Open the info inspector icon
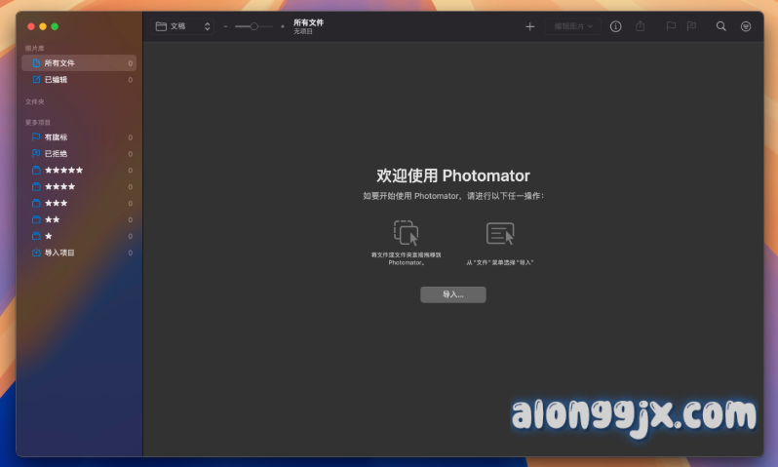The height and width of the screenshot is (467, 778). [615, 26]
